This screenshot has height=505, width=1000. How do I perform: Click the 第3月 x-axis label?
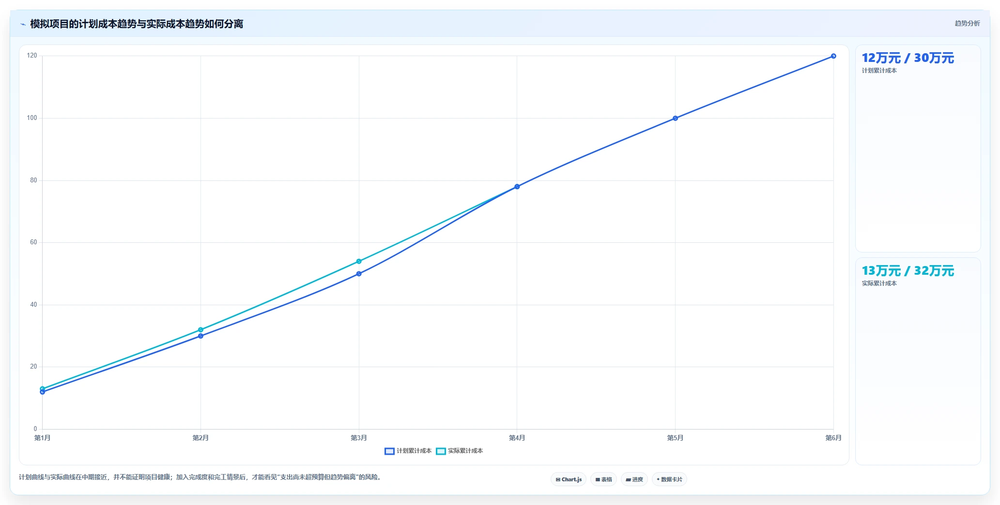[x=359, y=438]
